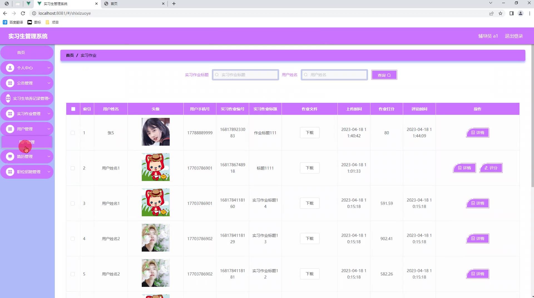Check the checkbox for row index 5
The width and height of the screenshot is (534, 298).
(73, 274)
